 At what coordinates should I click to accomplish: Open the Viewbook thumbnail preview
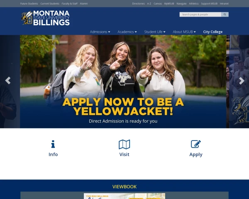tap(124, 196)
